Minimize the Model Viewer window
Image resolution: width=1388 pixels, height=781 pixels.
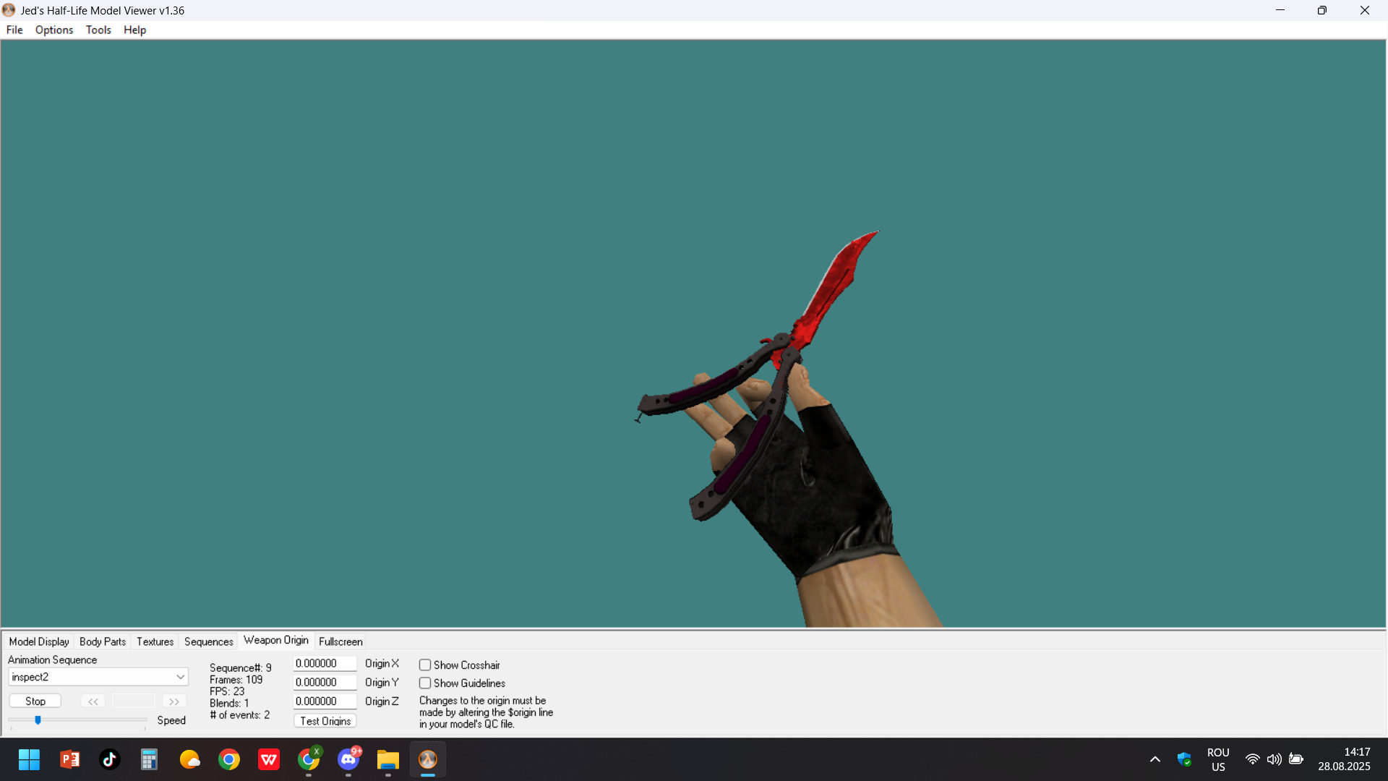coord(1280,10)
